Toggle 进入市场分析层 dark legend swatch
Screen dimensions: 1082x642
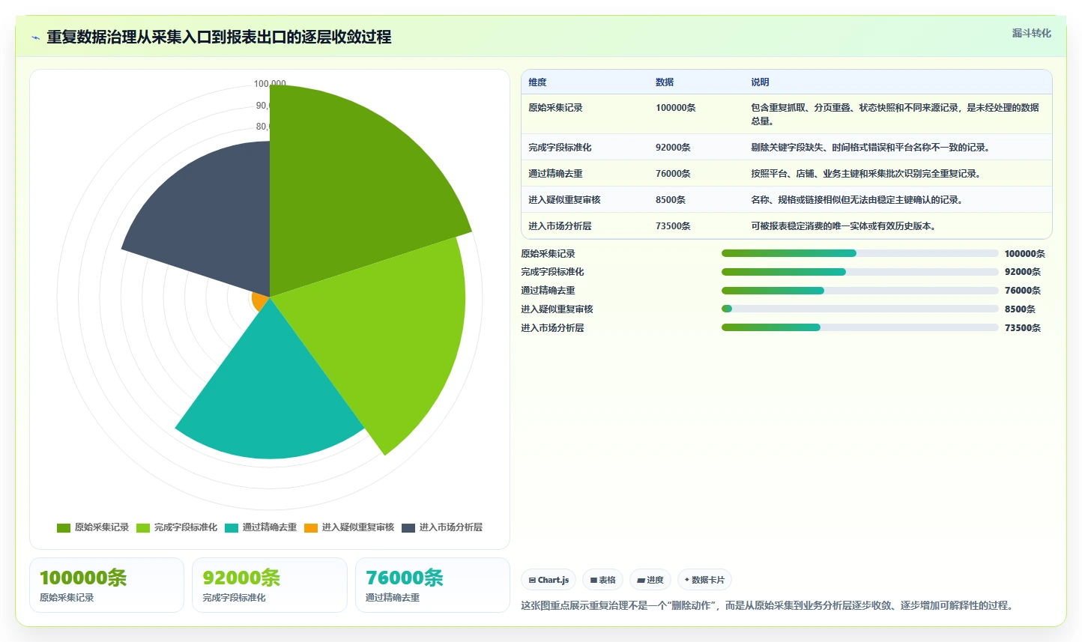click(x=408, y=527)
